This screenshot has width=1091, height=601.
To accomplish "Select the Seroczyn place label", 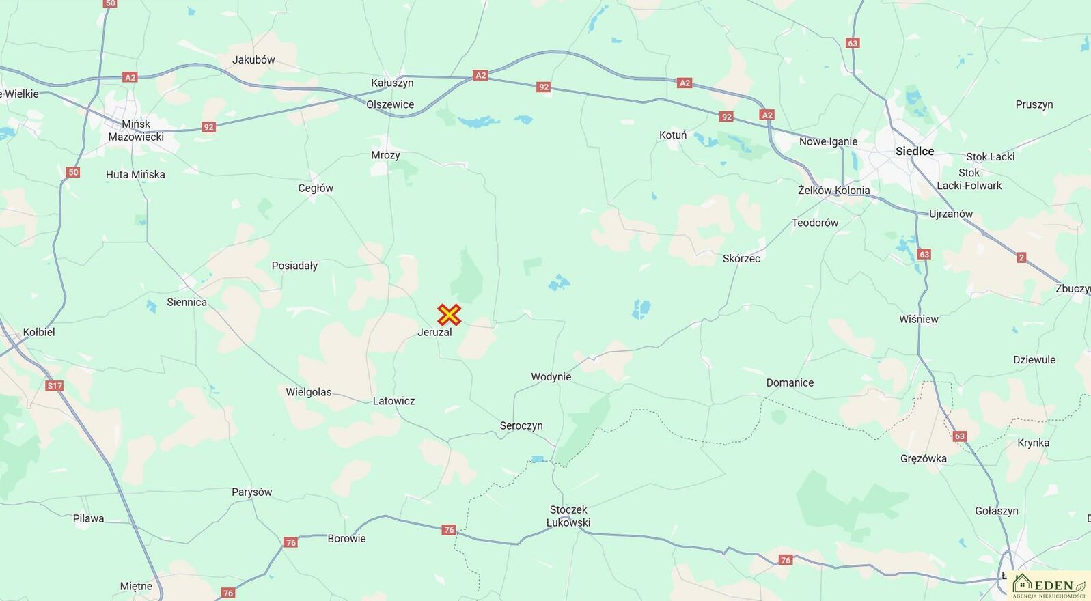I will 521,425.
